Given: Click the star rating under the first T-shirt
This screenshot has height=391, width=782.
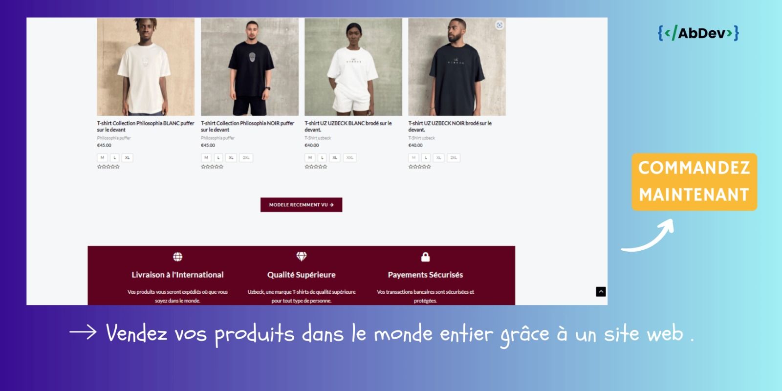Looking at the screenshot, I should tap(108, 167).
